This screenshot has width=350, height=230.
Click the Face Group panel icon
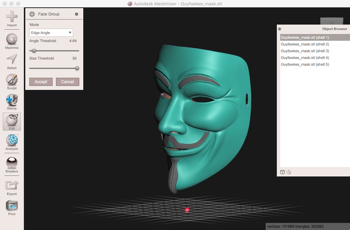point(32,14)
